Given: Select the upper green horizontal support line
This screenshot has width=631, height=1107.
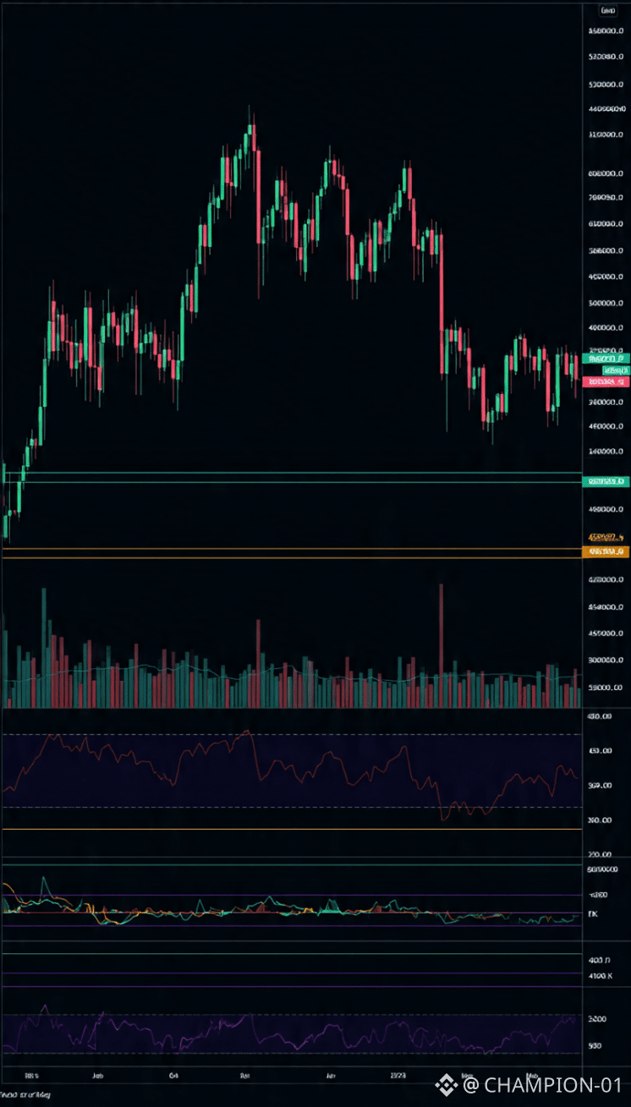Looking at the screenshot, I should (x=292, y=473).
